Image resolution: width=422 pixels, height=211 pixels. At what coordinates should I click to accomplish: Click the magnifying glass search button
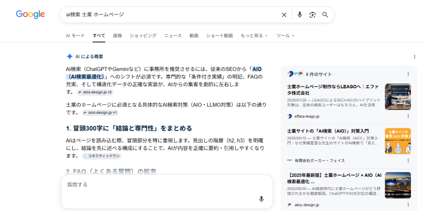pyautogui.click(x=325, y=15)
